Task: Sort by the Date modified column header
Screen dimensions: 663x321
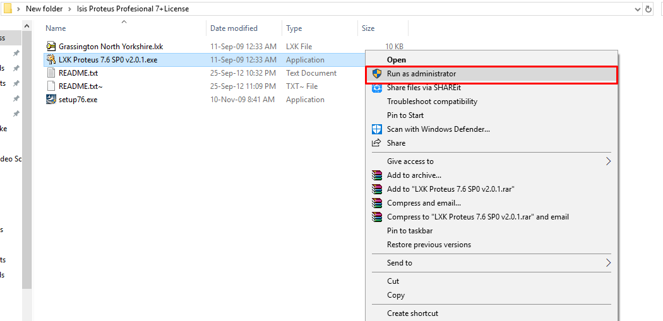Action: (234, 28)
